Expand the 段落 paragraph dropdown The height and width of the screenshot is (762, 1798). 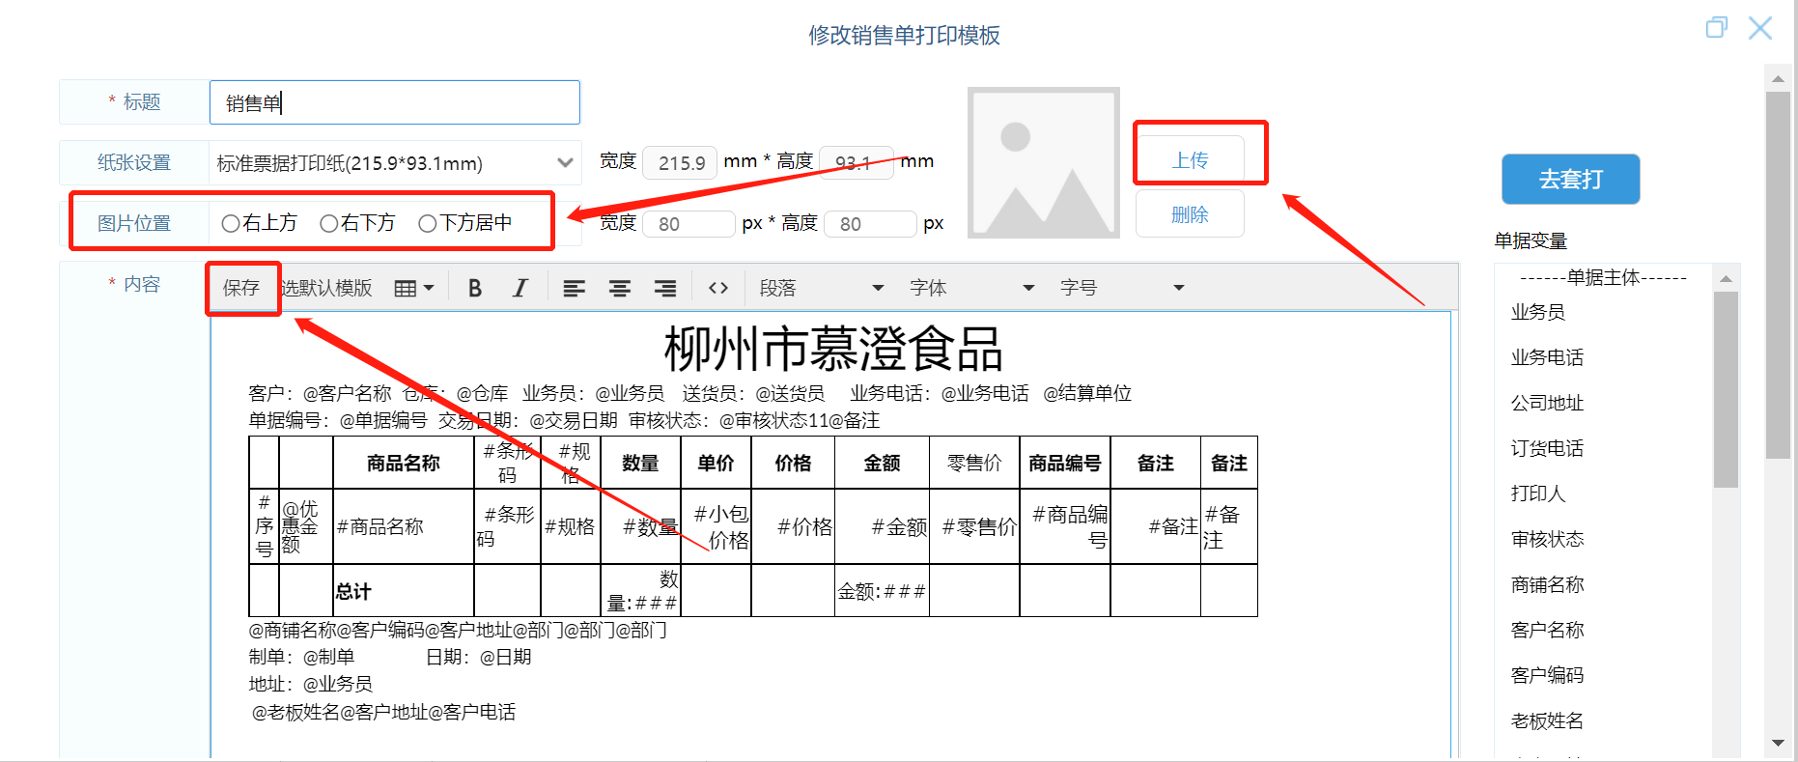[x=822, y=288]
